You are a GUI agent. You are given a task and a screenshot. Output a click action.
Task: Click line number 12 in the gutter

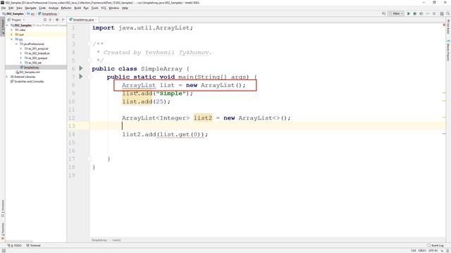pyautogui.click(x=71, y=118)
